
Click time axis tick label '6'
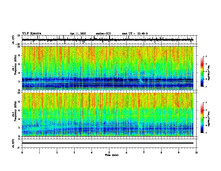click(127, 153)
